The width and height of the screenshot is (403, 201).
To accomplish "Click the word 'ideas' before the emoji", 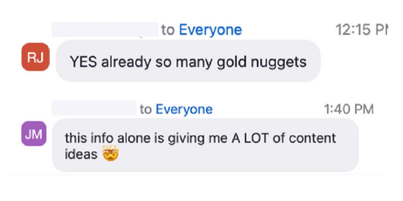I will click(81, 154).
